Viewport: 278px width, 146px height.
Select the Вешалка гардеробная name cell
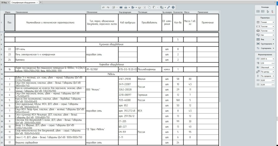tap(50, 143)
